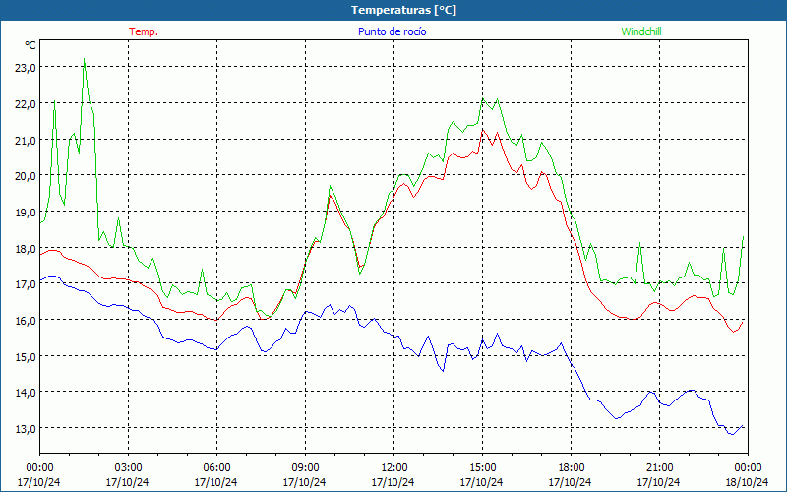Click the 14,0 y-axis value
This screenshot has width=787, height=492.
pos(26,392)
